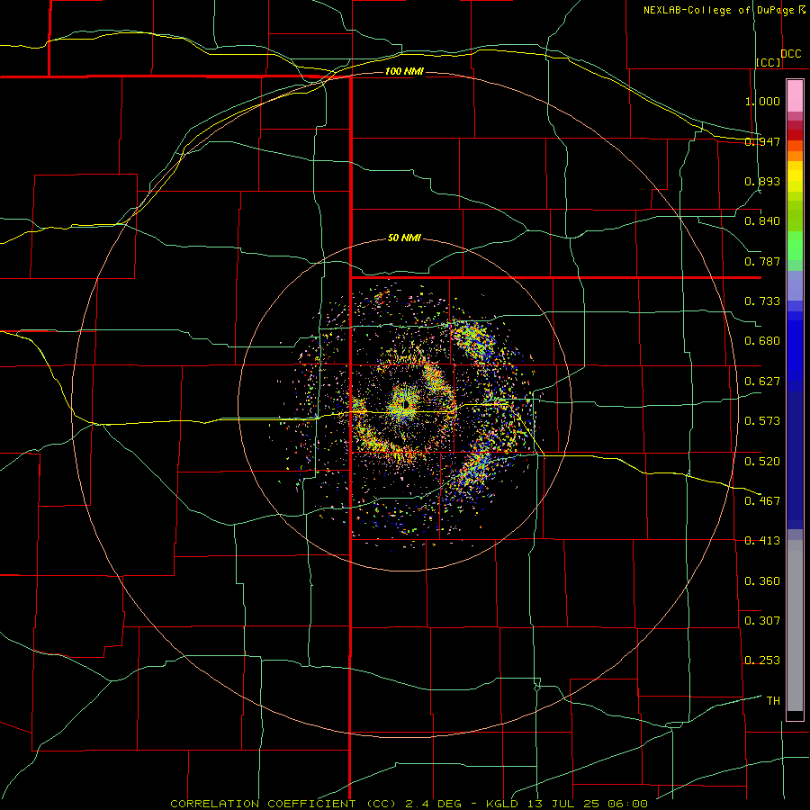Click the 0.360 scale value
The height and width of the screenshot is (810, 810).
point(762,581)
